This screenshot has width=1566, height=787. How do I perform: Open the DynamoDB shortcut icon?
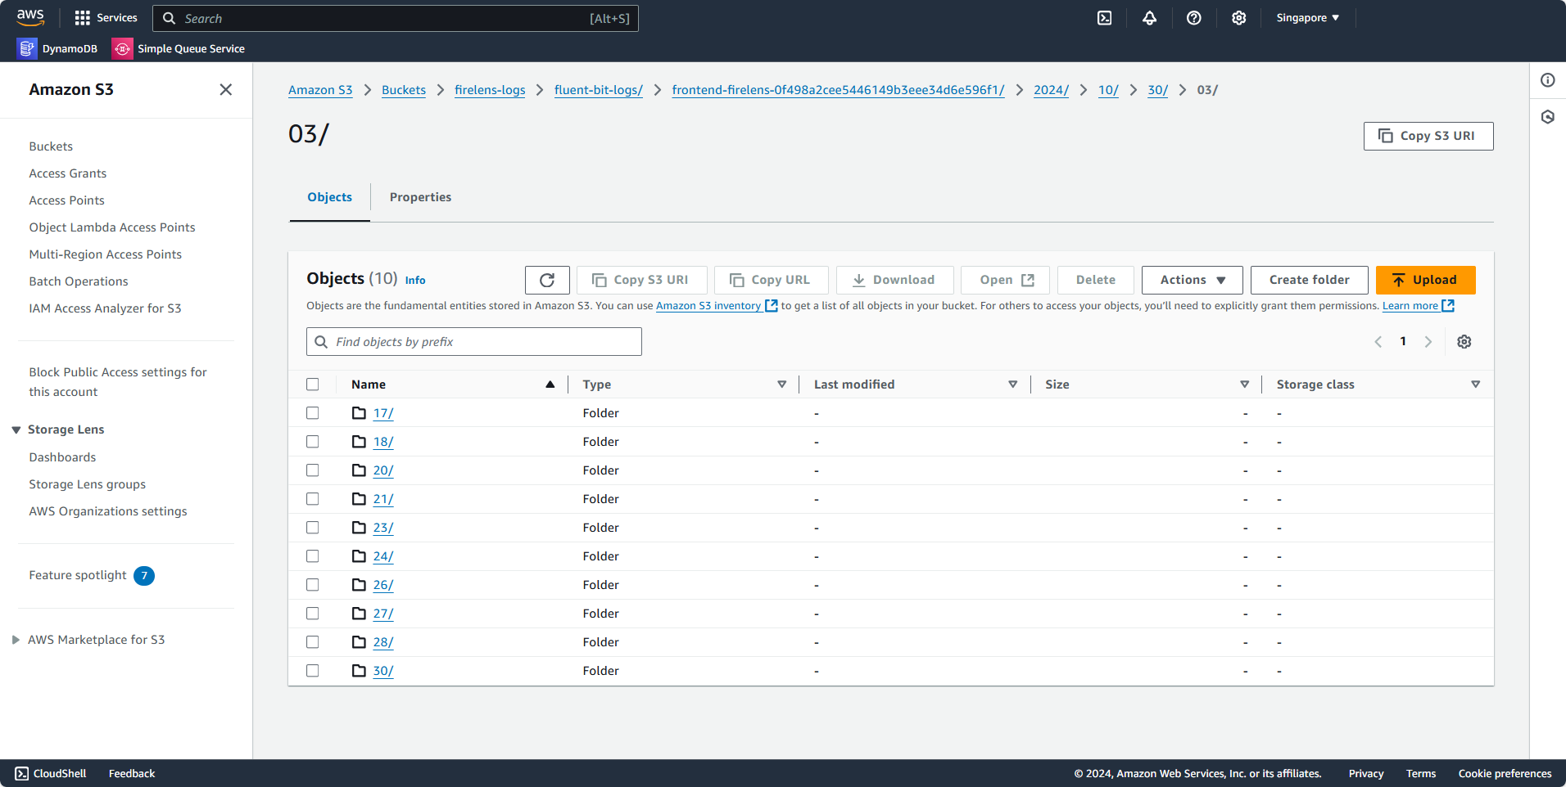point(27,49)
